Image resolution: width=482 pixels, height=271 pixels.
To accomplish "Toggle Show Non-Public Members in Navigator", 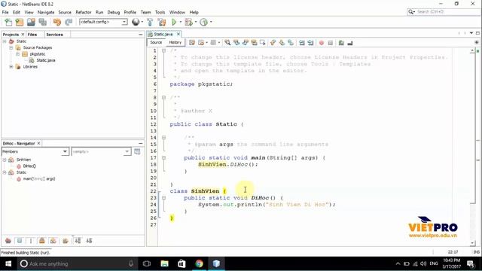I will pyautogui.click(x=42, y=241).
